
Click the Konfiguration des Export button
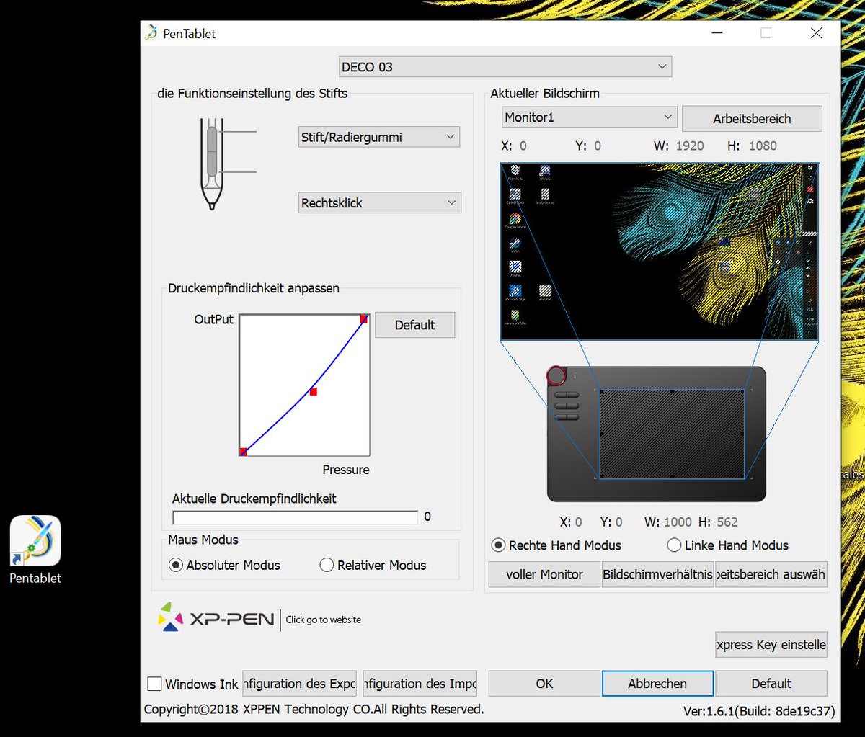[x=299, y=684]
